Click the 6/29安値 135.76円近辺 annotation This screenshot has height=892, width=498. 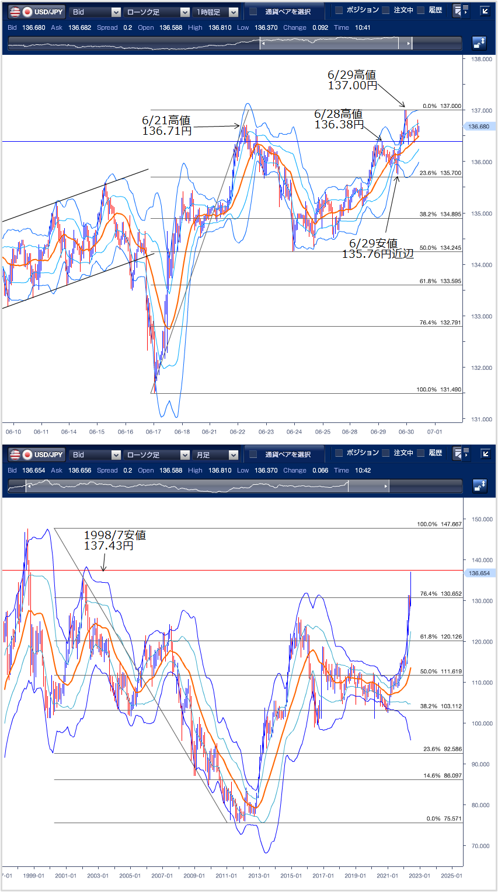378,249
